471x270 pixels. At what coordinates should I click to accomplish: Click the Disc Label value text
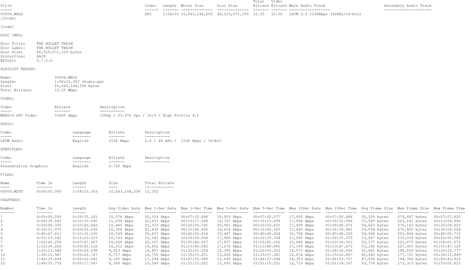pyautogui.click(x=54, y=48)
